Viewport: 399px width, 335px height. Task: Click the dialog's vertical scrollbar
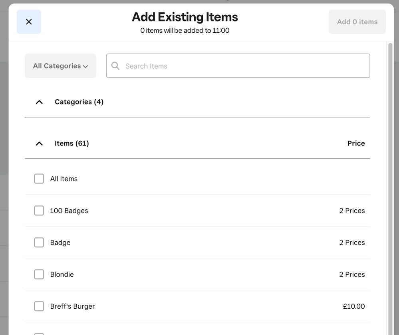(x=390, y=160)
